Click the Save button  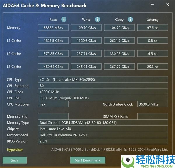tap(15, 160)
